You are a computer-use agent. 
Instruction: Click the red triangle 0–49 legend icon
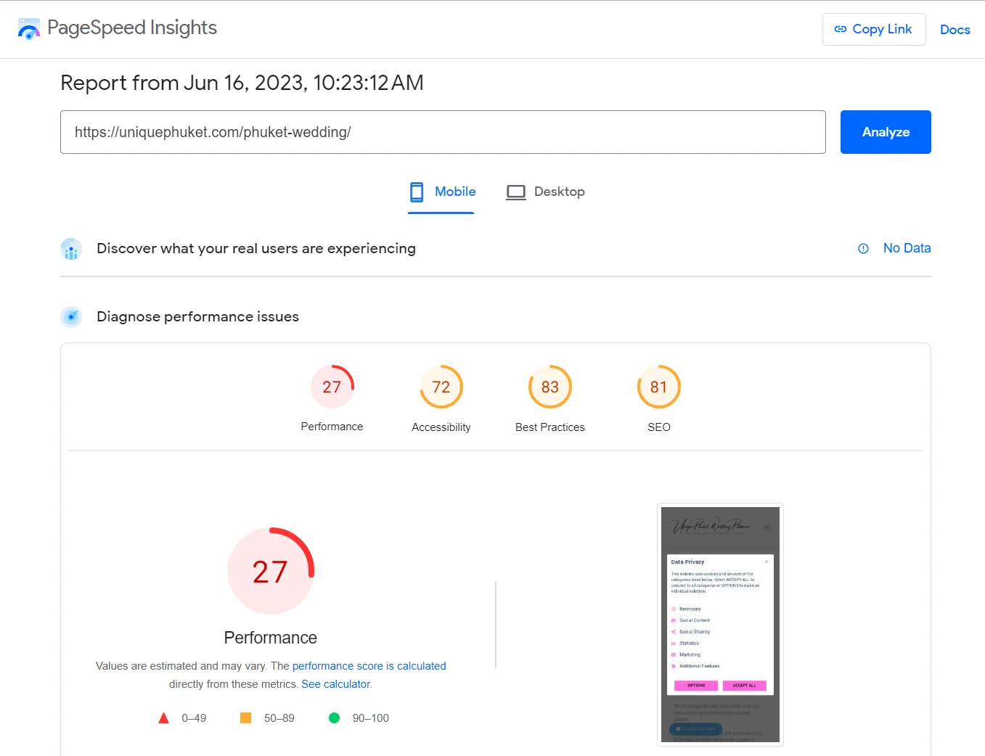163,718
